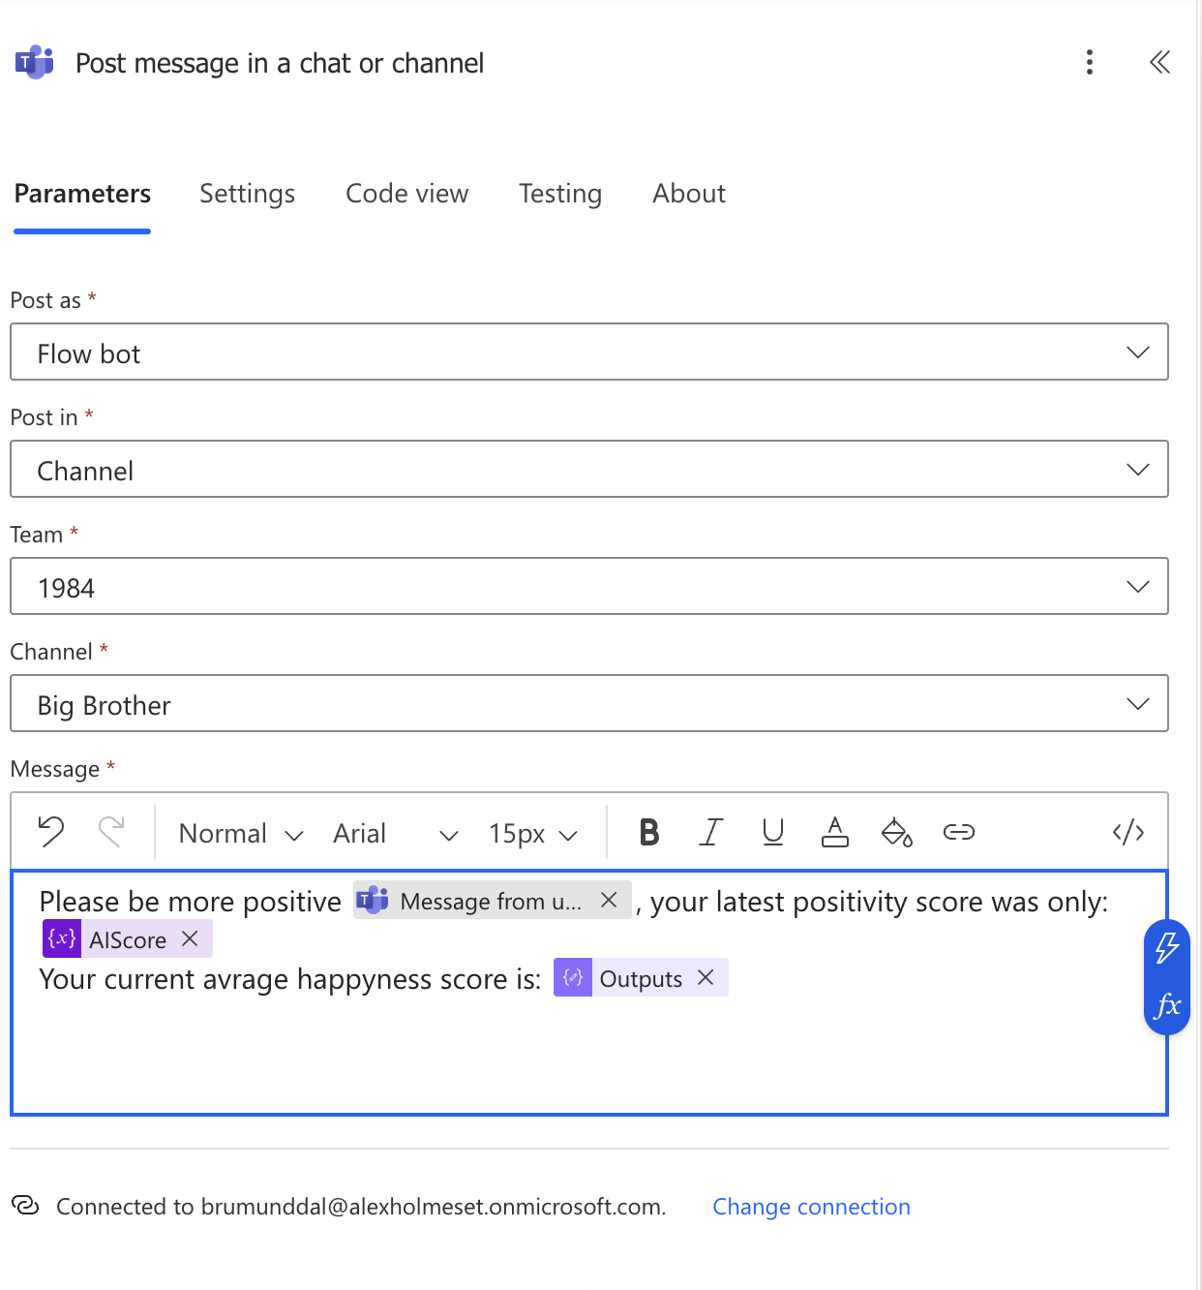1202x1290 pixels.
Task: Click the Change connection link
Action: (x=811, y=1207)
